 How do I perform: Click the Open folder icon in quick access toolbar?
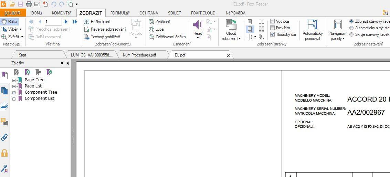[12, 4]
